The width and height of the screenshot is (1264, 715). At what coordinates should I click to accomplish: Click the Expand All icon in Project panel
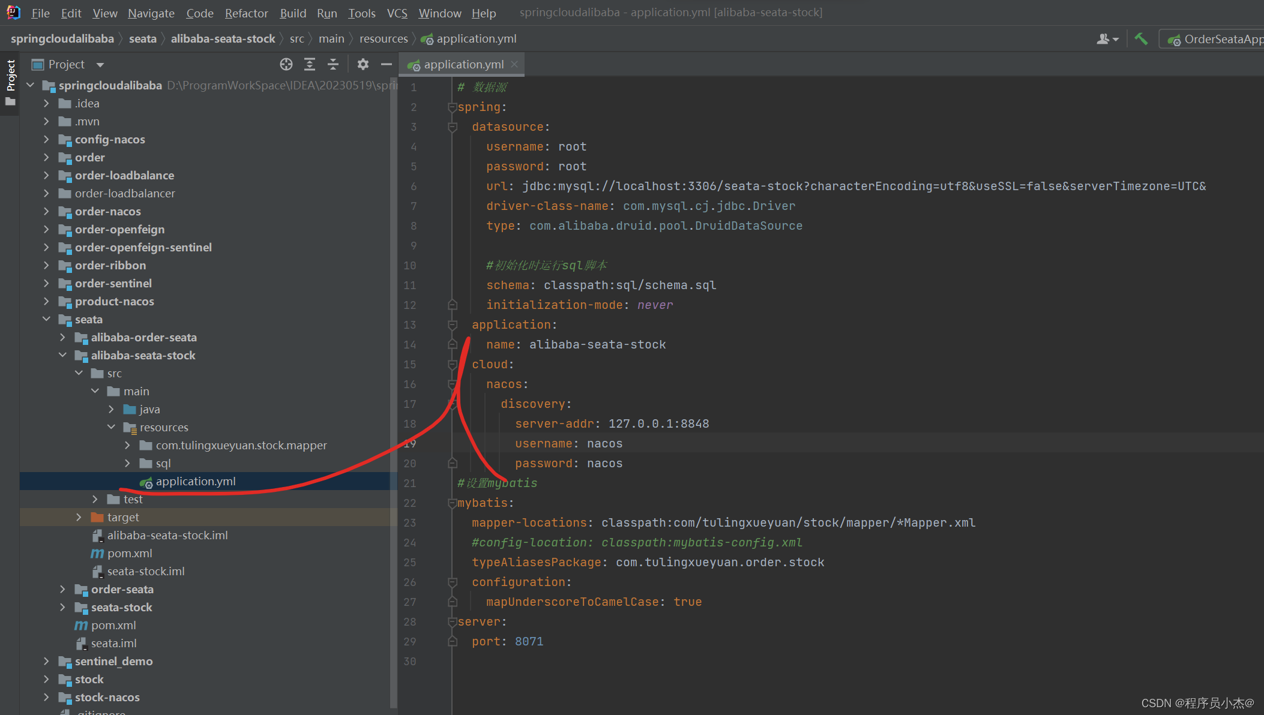pyautogui.click(x=310, y=64)
